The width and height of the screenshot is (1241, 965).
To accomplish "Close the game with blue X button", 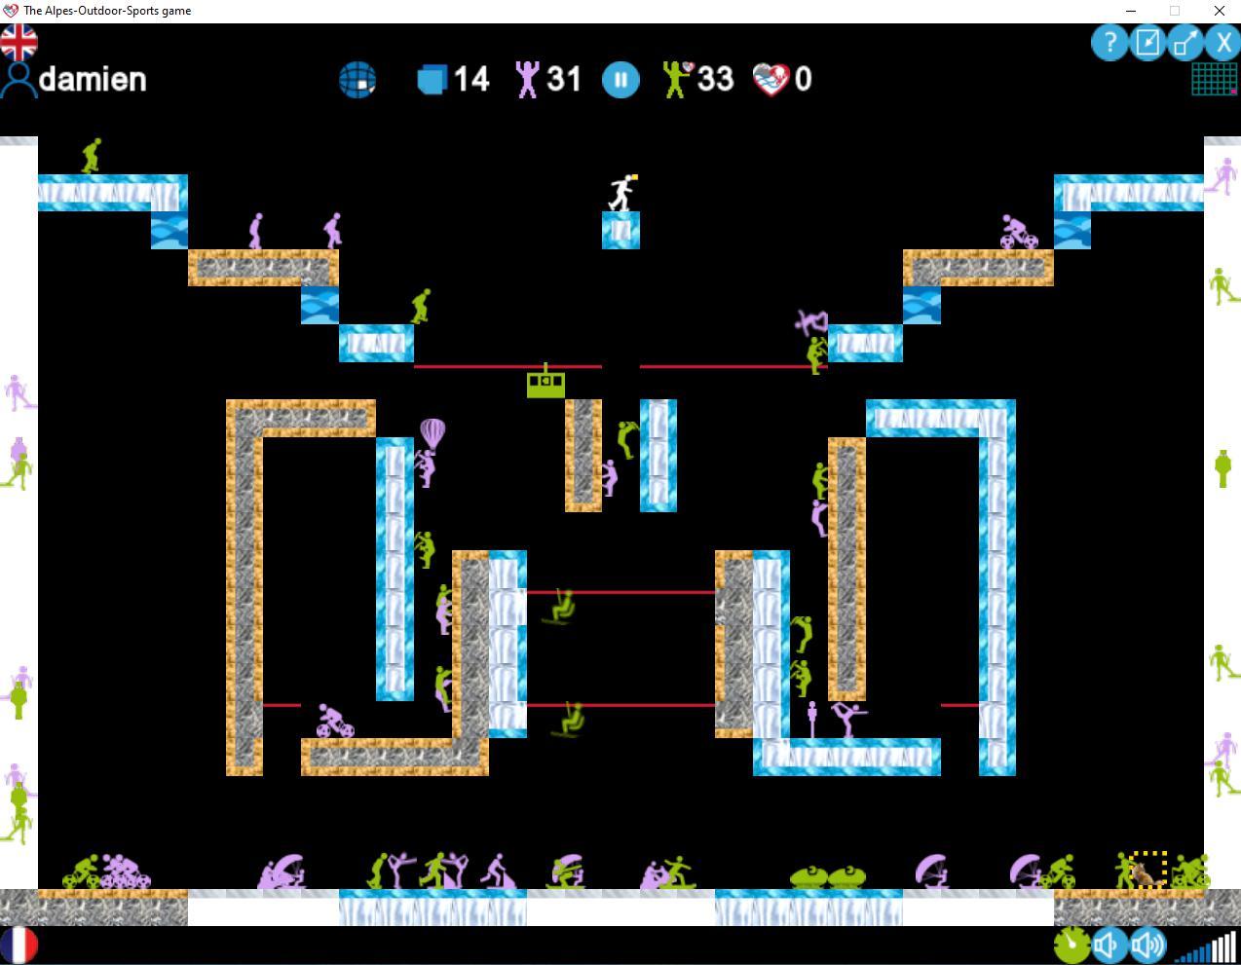I will [1222, 43].
